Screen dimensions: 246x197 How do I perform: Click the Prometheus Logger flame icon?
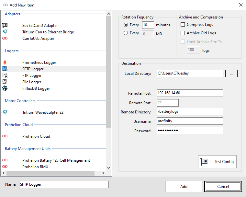[x=5, y=62]
